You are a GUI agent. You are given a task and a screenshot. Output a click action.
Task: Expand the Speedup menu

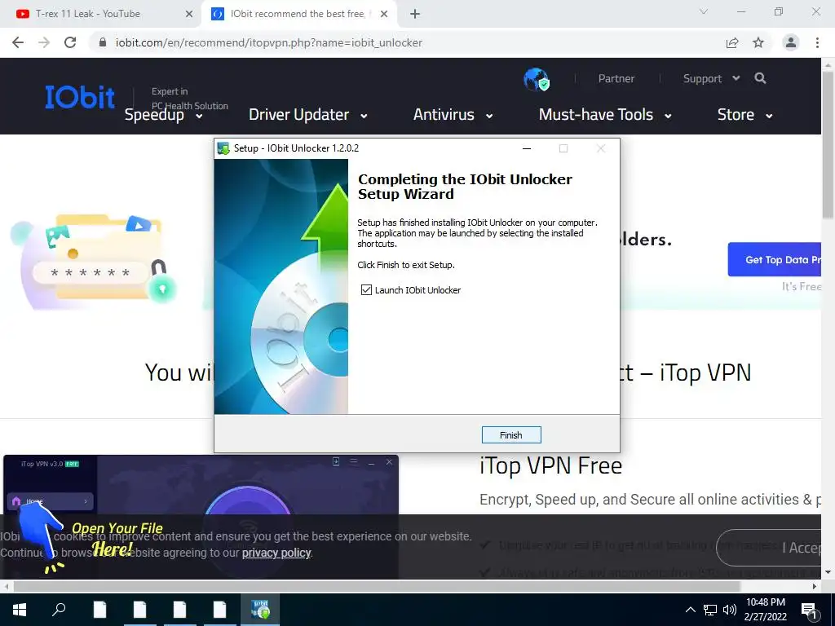click(163, 115)
